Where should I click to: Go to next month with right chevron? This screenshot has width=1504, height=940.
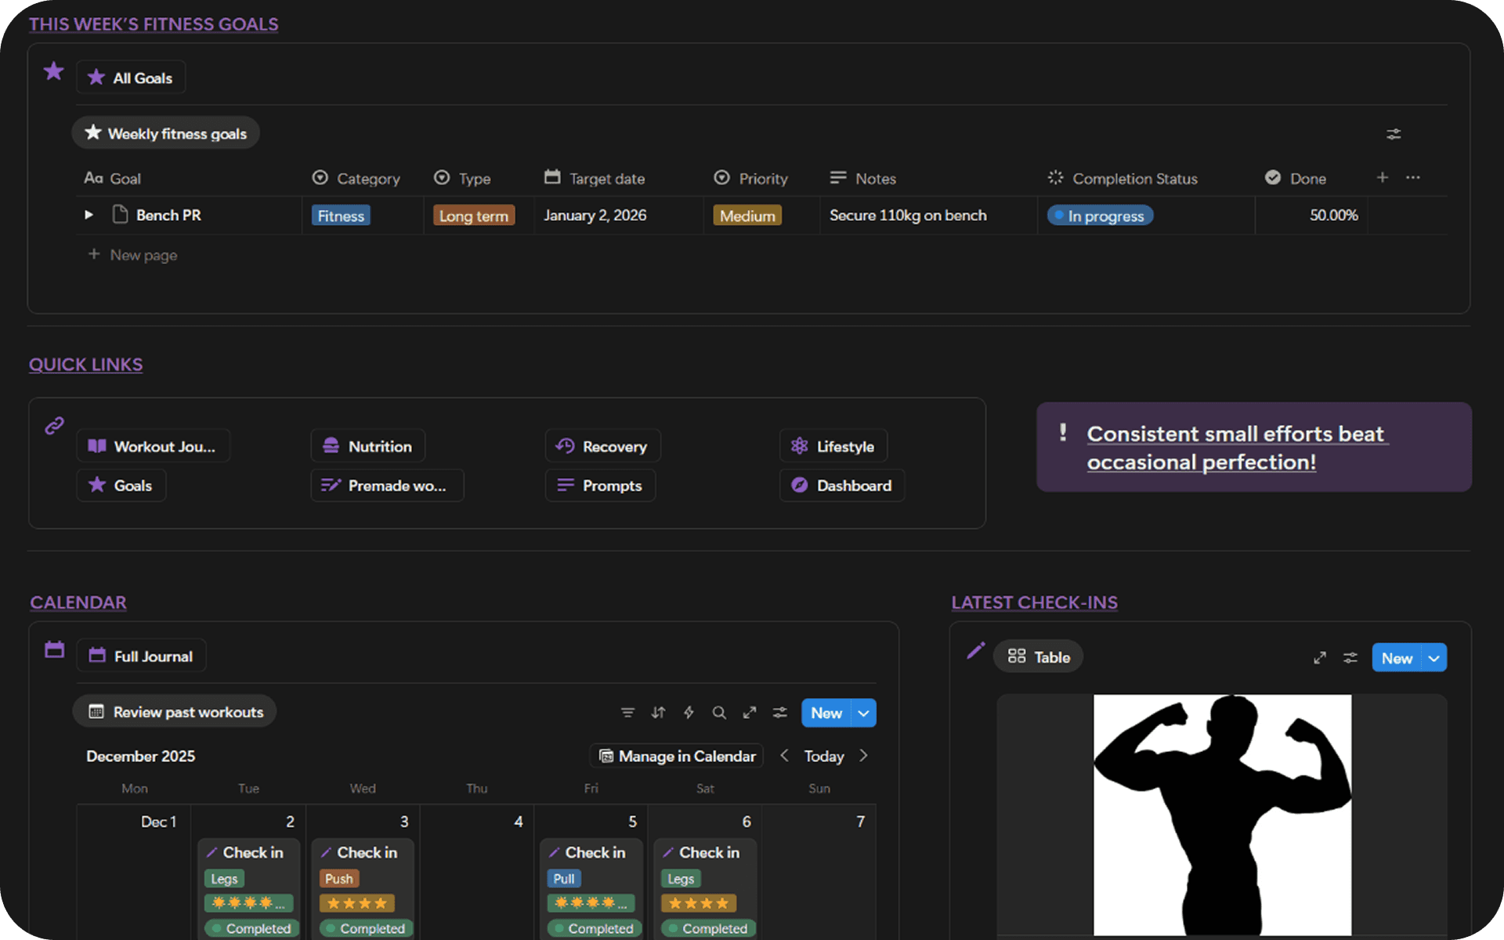coord(863,756)
